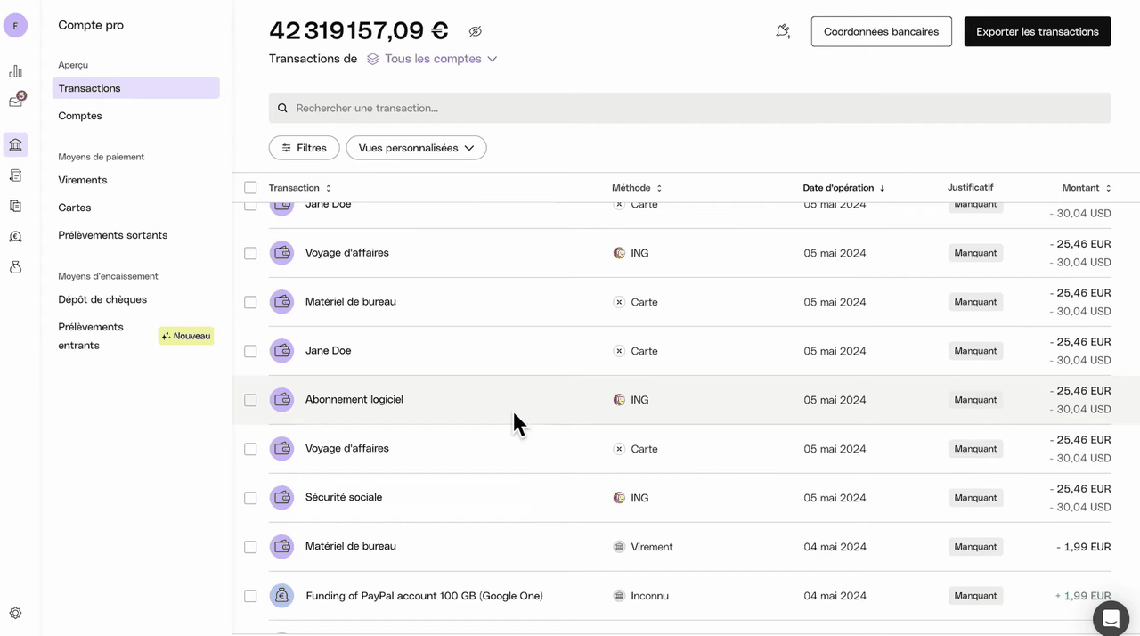Check the Abonnement logiciel row checkbox
1140x636 pixels.
click(x=250, y=400)
